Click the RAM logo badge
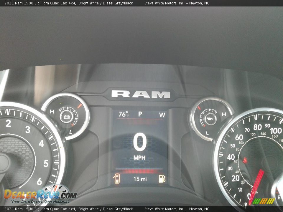This screenshot has height=212, width=283. 141,94
